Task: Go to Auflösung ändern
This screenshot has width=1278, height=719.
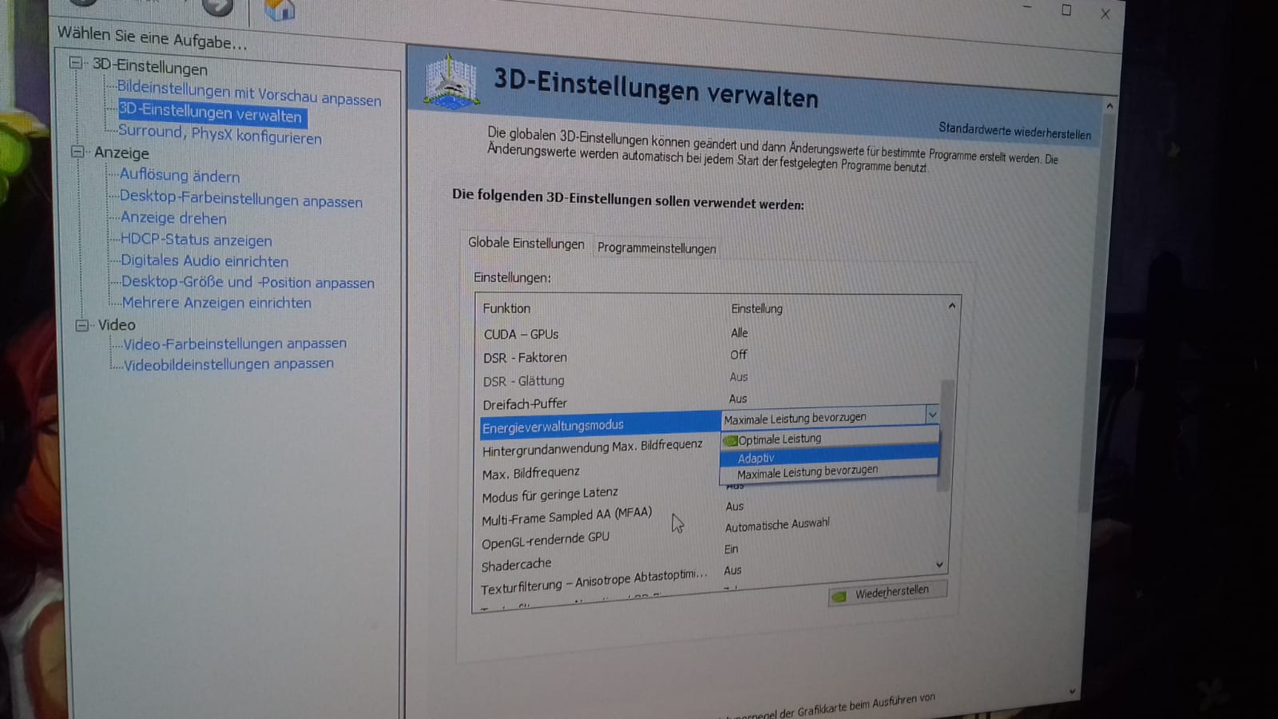Action: click(x=180, y=176)
